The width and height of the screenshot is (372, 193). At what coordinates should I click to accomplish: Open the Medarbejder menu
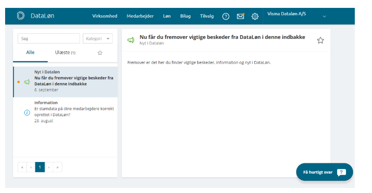(140, 16)
